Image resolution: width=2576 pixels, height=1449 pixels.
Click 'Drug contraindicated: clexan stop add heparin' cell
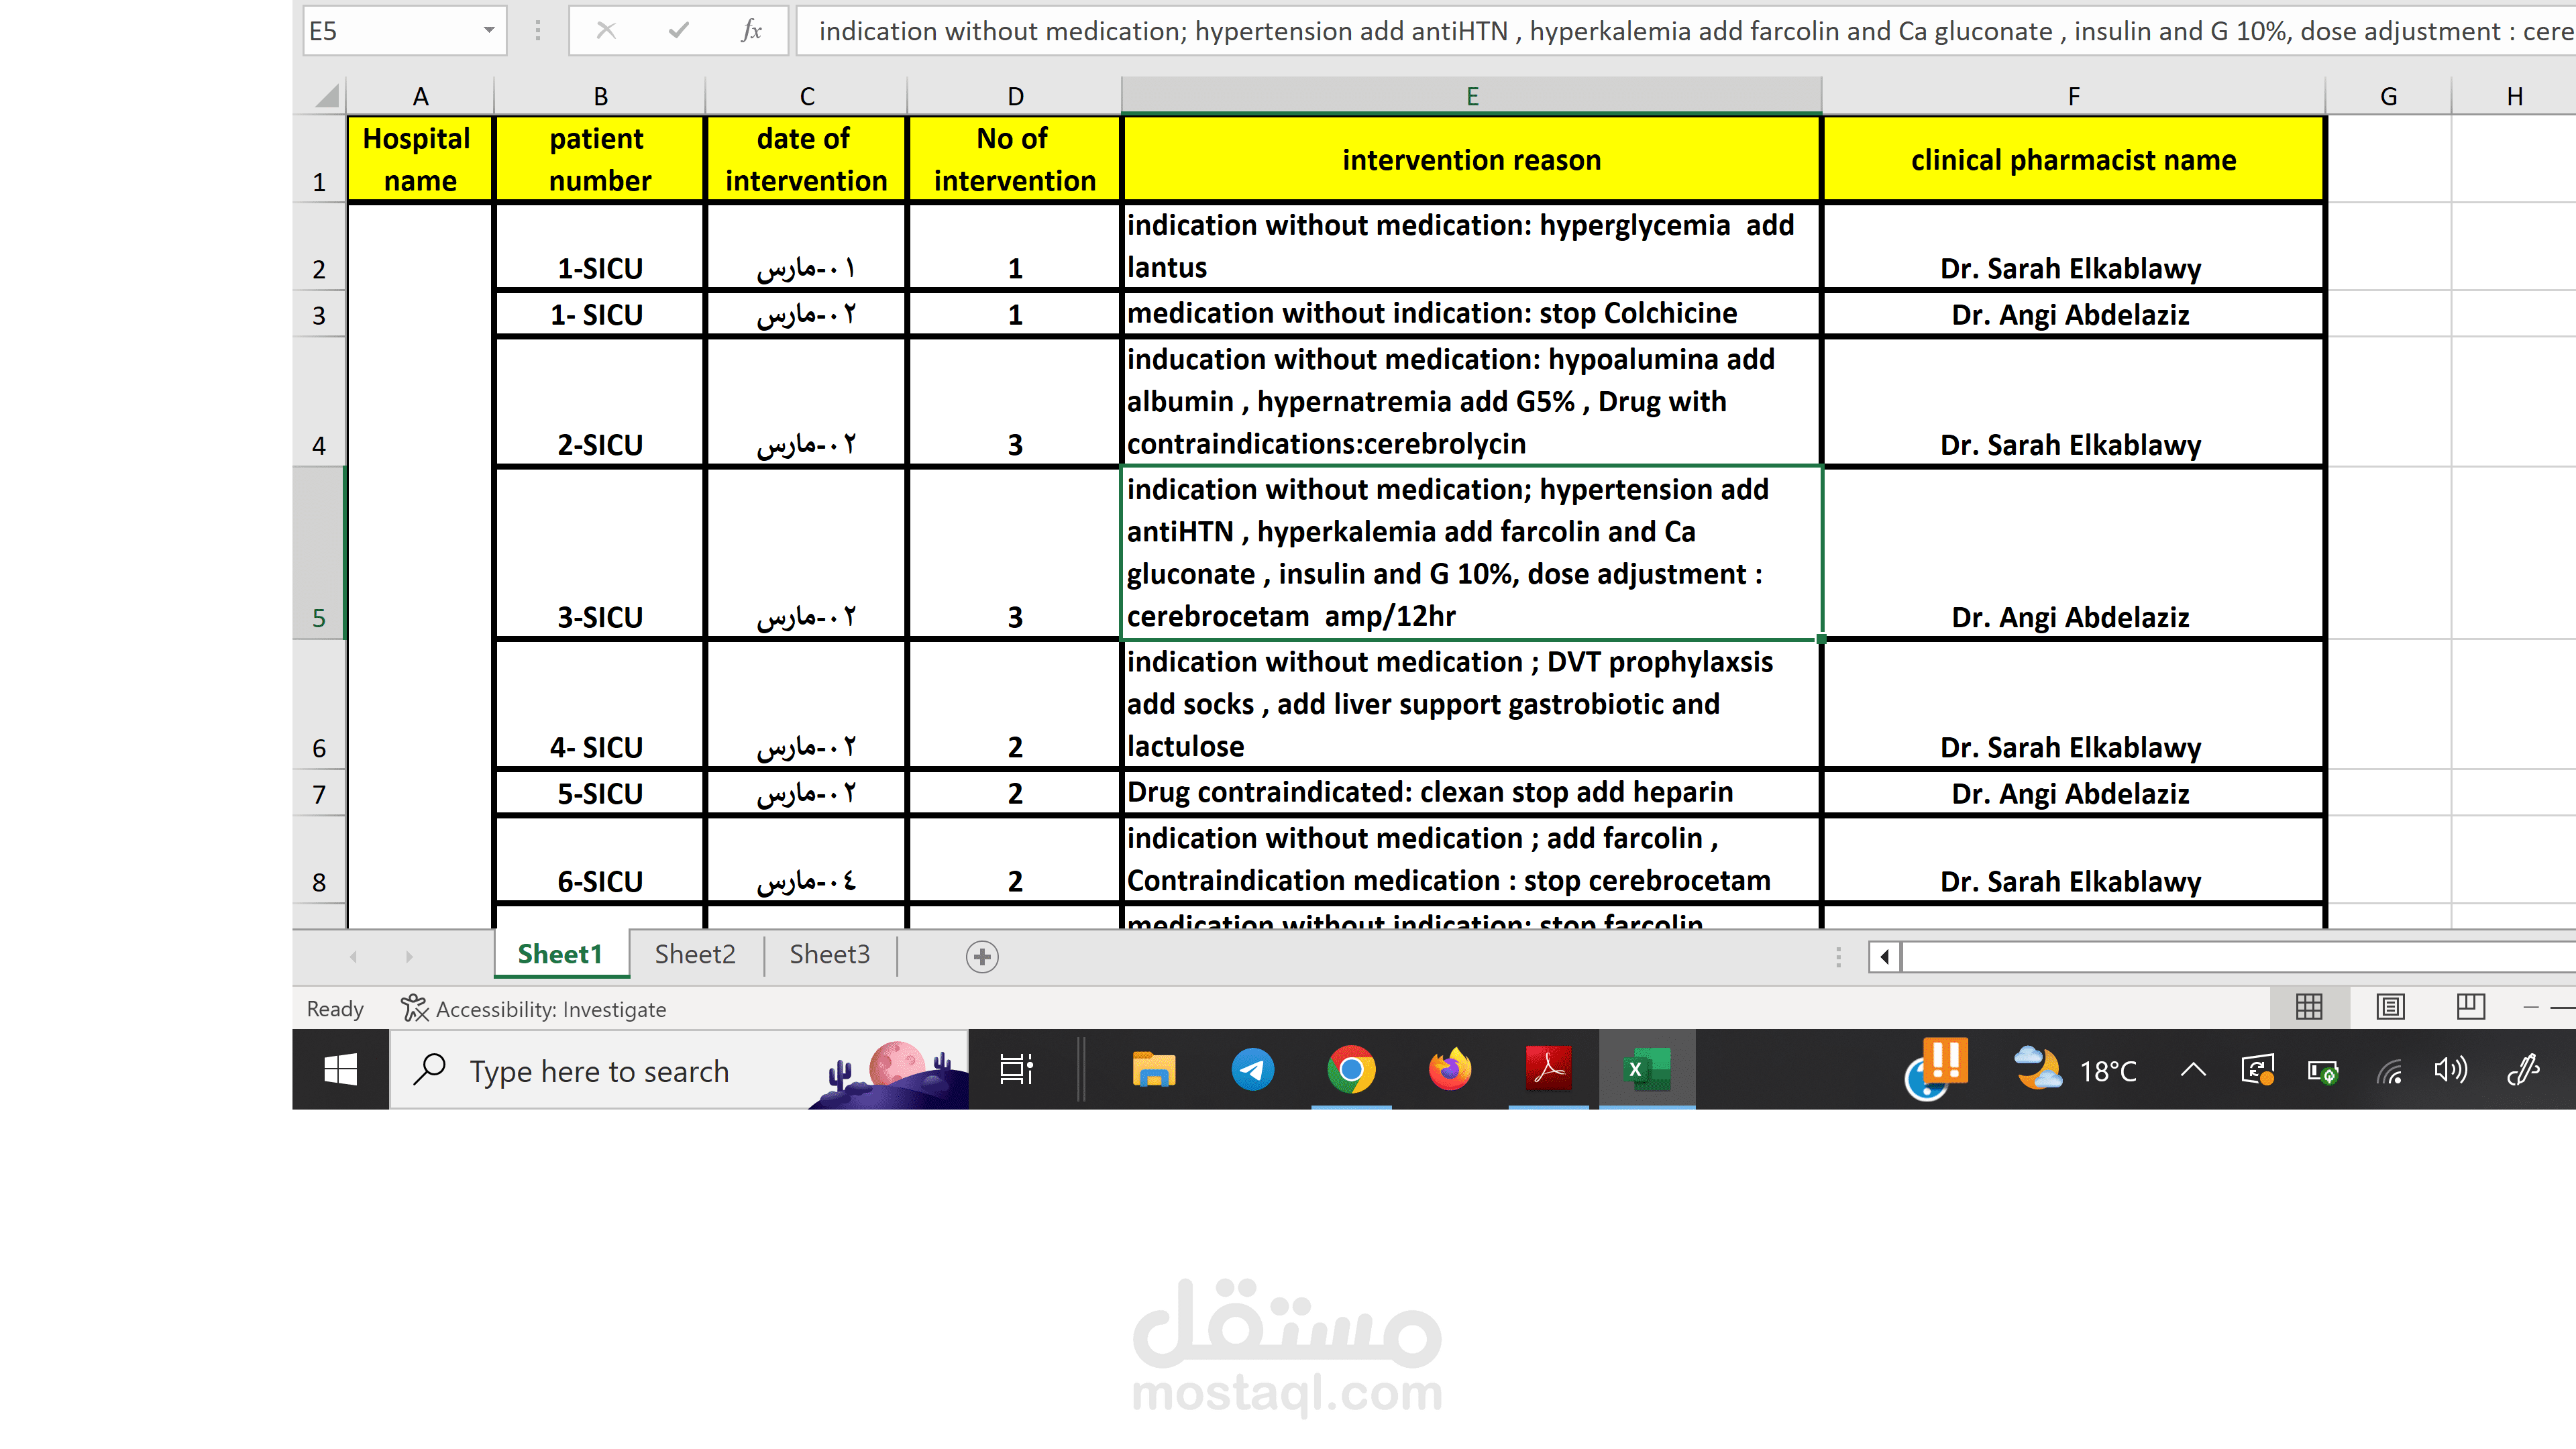(x=1472, y=793)
